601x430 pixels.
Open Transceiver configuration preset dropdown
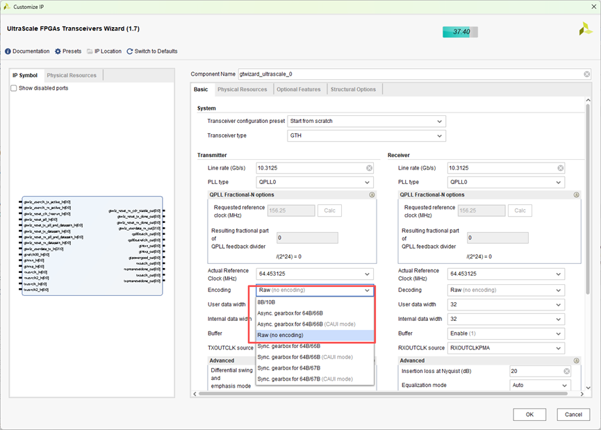(x=366, y=121)
